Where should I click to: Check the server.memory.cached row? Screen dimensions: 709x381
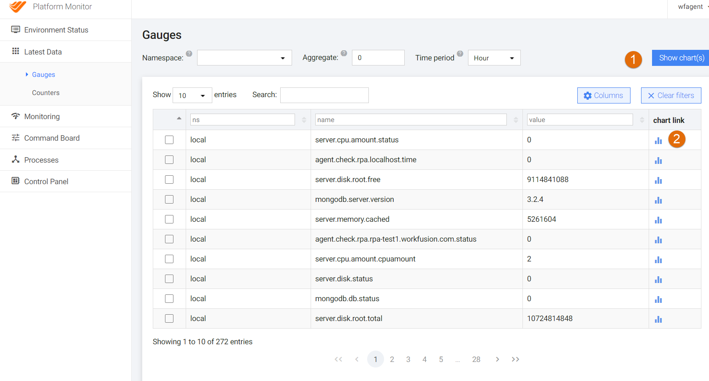(x=169, y=219)
